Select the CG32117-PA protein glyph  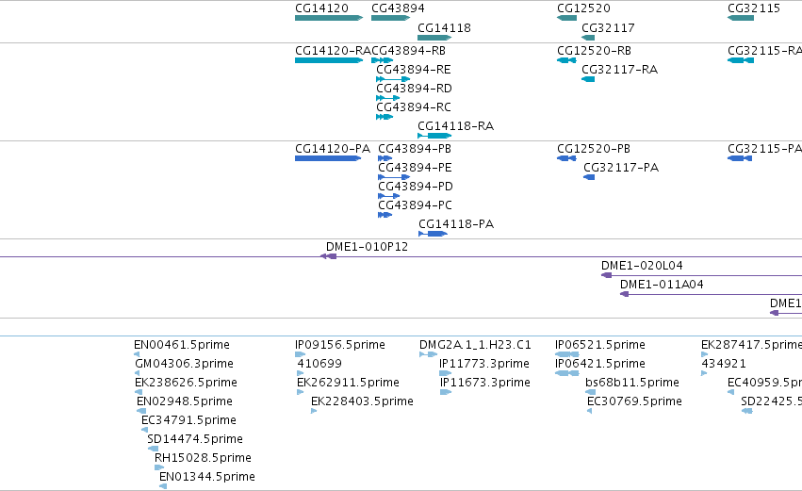pyautogui.click(x=589, y=177)
